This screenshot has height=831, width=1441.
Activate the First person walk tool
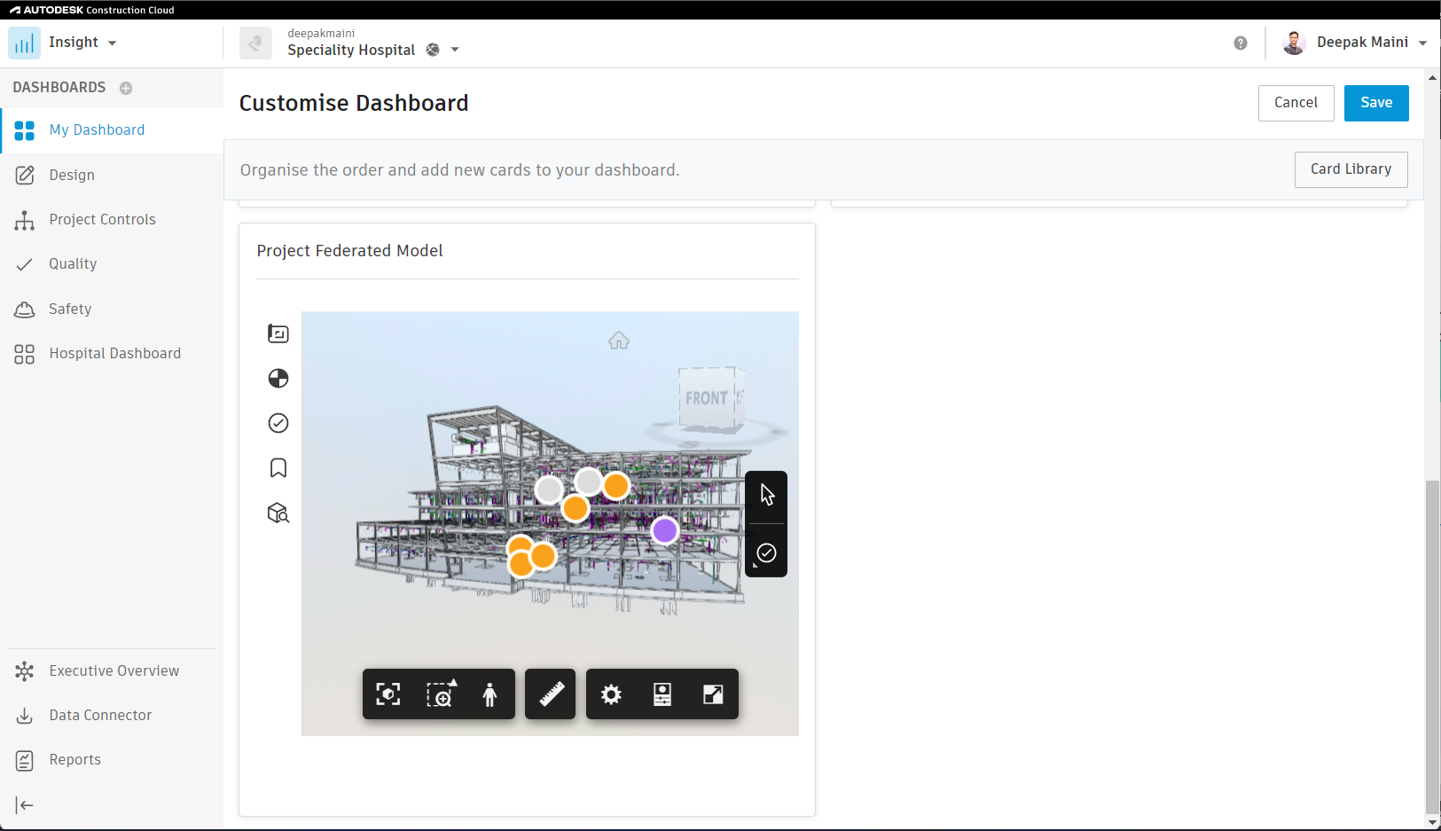[x=489, y=694]
